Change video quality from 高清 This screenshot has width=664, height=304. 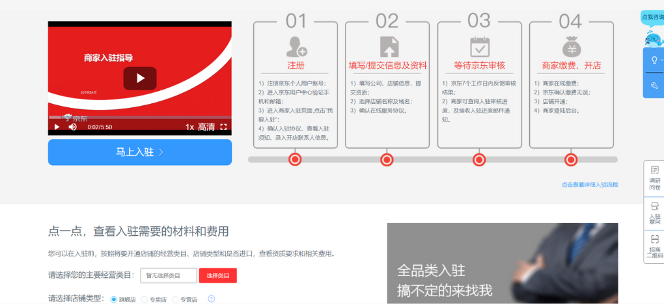206,127
